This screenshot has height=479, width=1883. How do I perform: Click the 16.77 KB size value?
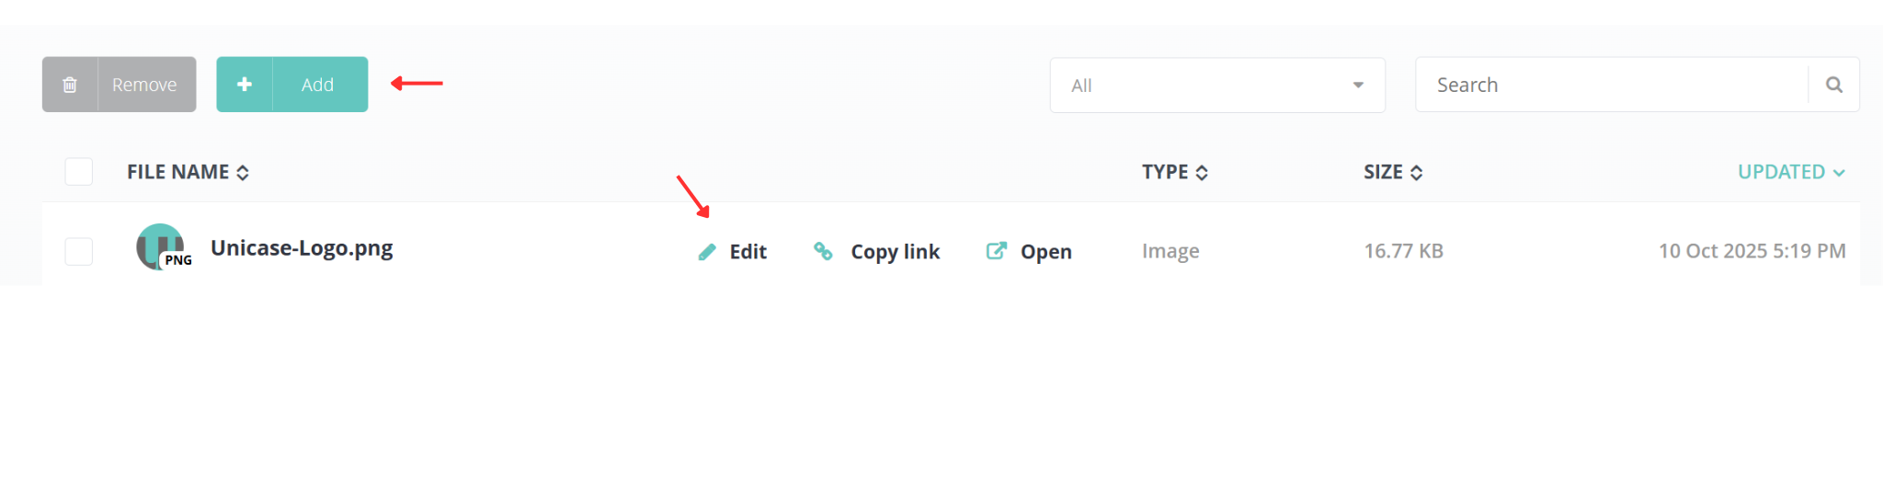click(x=1404, y=251)
